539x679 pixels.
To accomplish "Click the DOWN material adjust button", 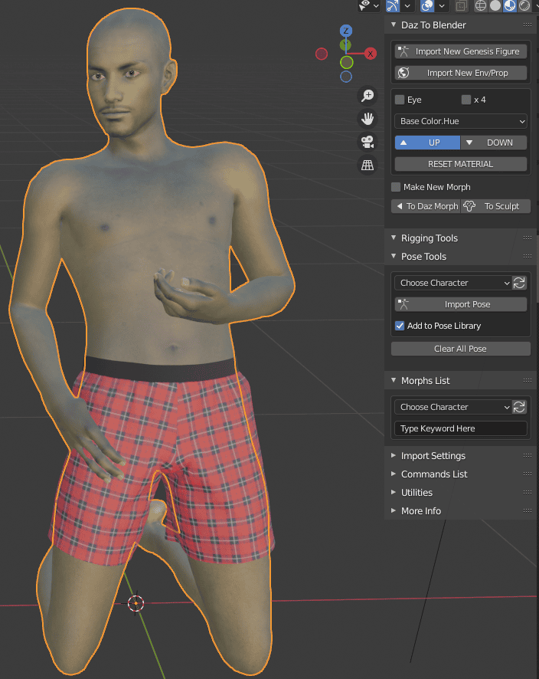I will pyautogui.click(x=494, y=143).
